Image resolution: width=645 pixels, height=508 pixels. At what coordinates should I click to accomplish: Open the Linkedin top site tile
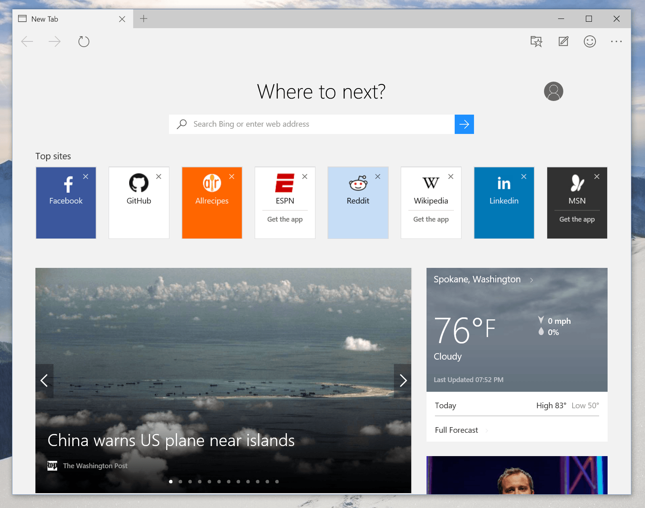[504, 203]
